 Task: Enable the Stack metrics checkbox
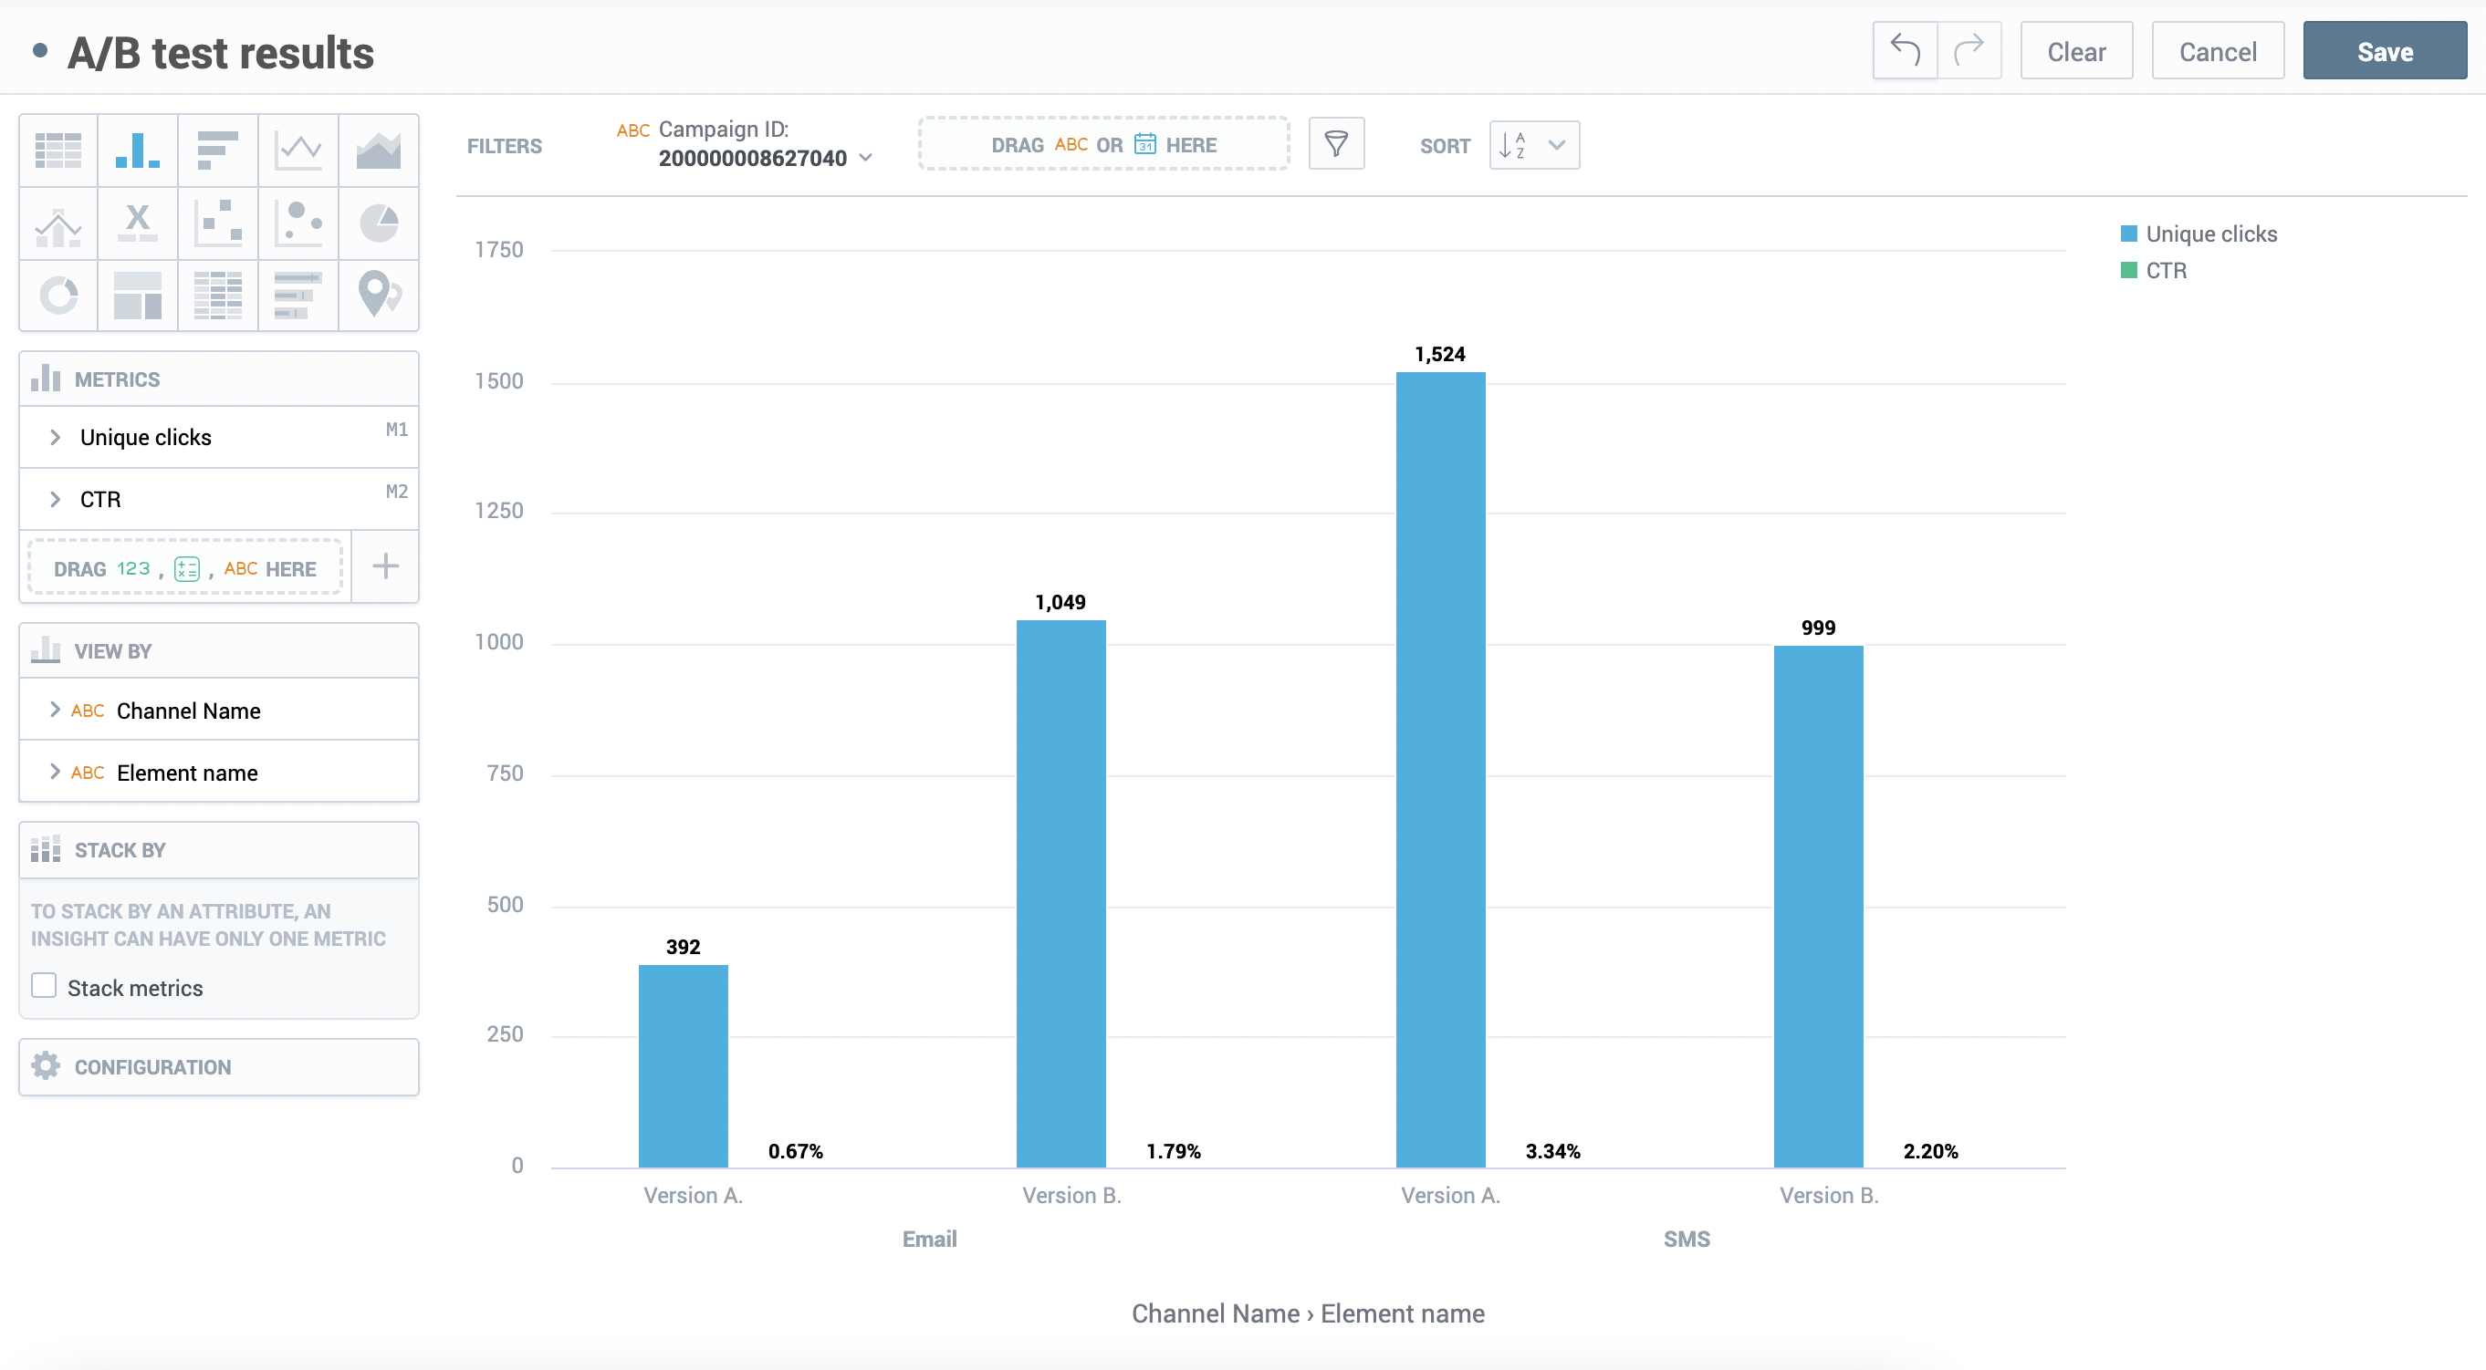coord(45,986)
